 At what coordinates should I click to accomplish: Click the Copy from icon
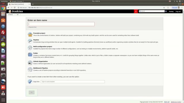30,82
